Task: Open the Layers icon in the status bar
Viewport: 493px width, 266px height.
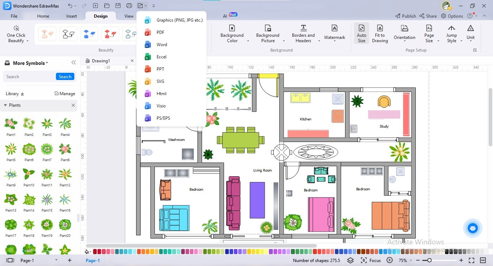Action: 350,260
